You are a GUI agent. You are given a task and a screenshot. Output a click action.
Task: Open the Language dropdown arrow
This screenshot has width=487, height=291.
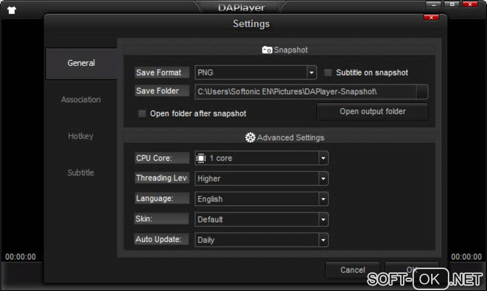pos(323,199)
